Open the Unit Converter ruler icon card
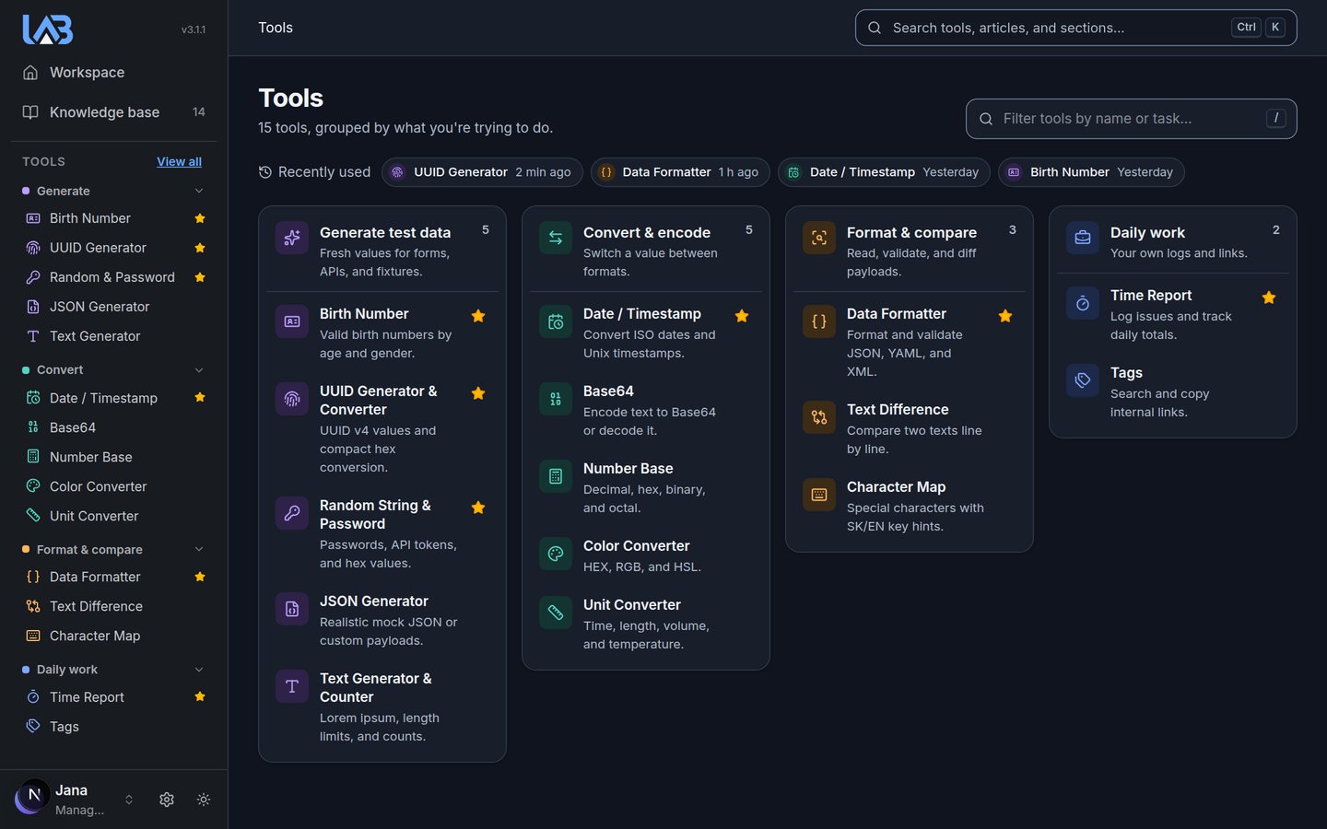The height and width of the screenshot is (829, 1327). [x=556, y=613]
